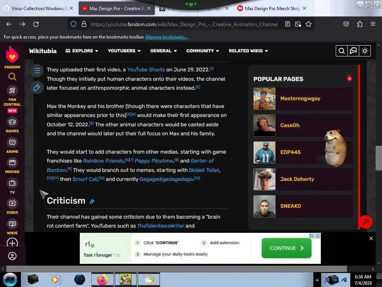Open the Poppy Playtime link
Viewport: 382px width, 287px height.
coord(154,161)
